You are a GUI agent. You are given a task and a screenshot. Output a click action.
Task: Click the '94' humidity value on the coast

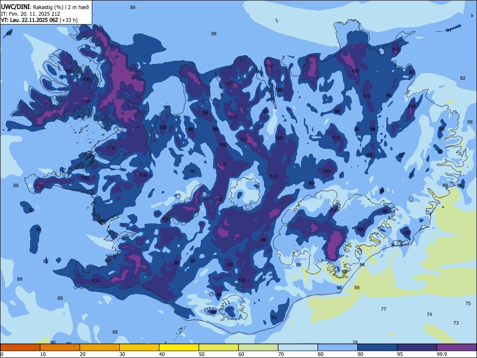274,317
